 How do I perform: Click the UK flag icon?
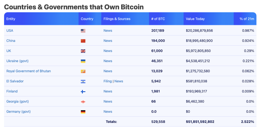(x=83, y=51)
